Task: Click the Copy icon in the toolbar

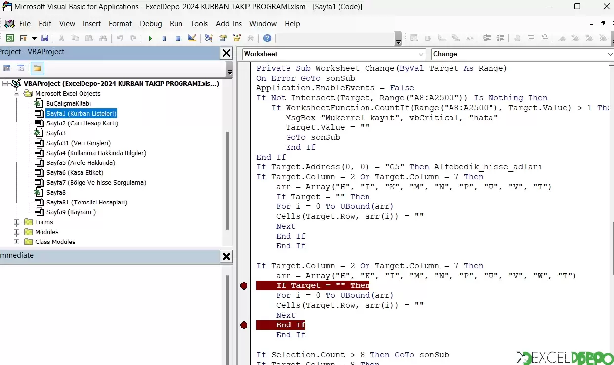Action: (75, 38)
